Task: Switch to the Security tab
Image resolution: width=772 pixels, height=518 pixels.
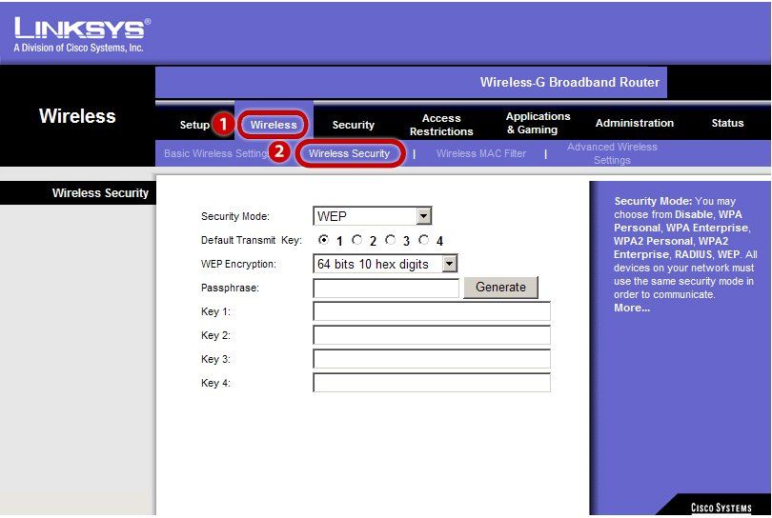Action: (x=353, y=125)
